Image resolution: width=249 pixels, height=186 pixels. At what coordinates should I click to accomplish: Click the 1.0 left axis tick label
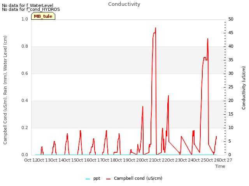click(25, 19)
